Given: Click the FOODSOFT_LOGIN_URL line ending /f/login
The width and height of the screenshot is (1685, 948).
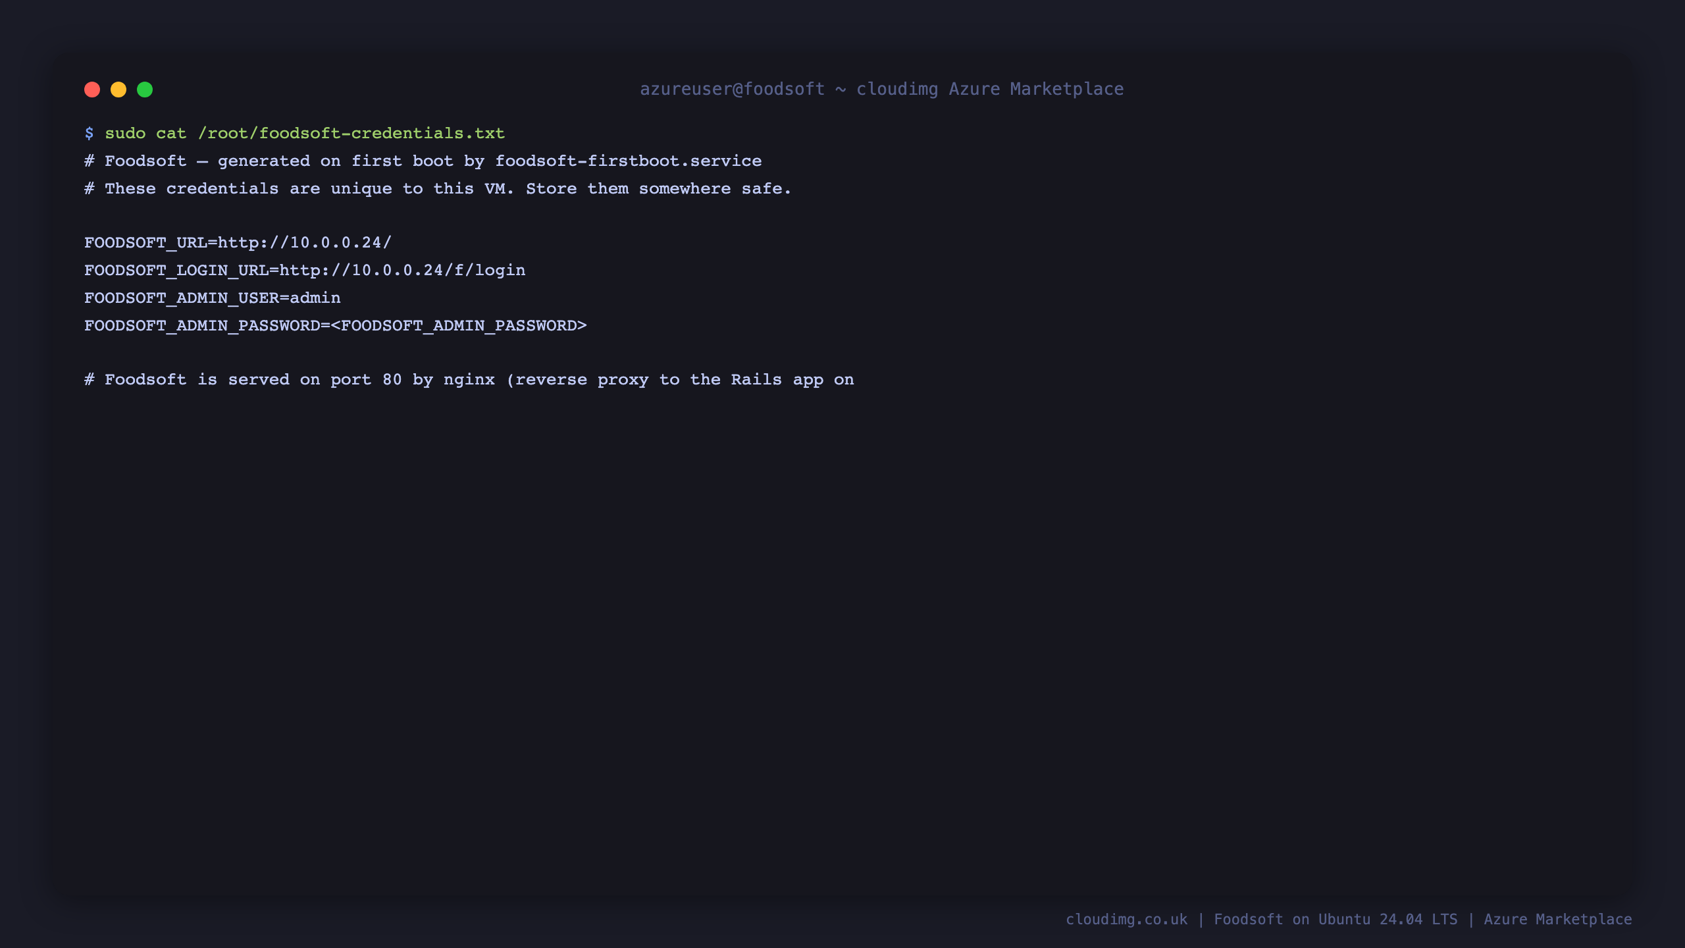Looking at the screenshot, I should click(x=305, y=271).
